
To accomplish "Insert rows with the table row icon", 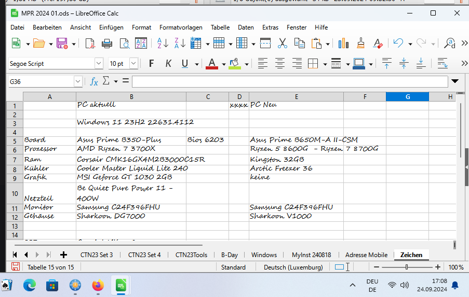I will [219, 44].
